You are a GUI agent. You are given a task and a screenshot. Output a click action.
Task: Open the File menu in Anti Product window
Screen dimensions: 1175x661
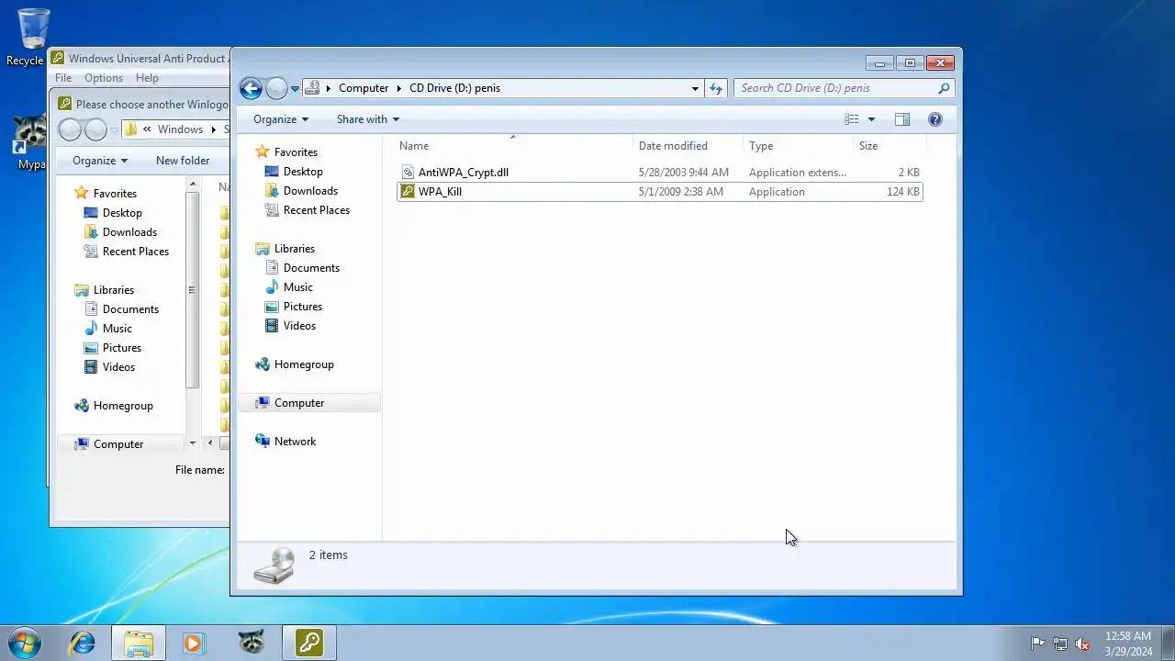pos(63,78)
